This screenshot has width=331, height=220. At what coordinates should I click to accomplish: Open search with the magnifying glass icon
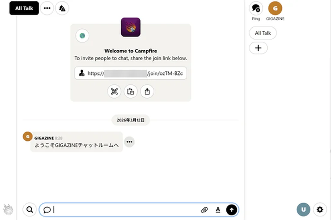(29, 210)
